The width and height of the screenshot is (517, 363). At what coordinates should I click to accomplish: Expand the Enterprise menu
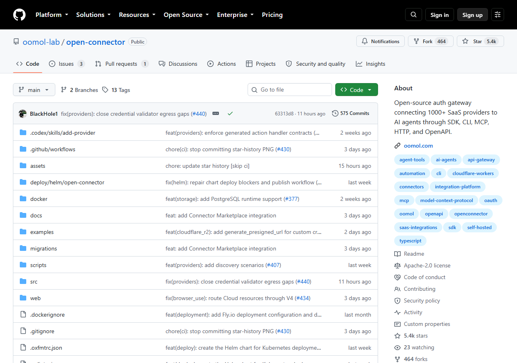point(235,15)
